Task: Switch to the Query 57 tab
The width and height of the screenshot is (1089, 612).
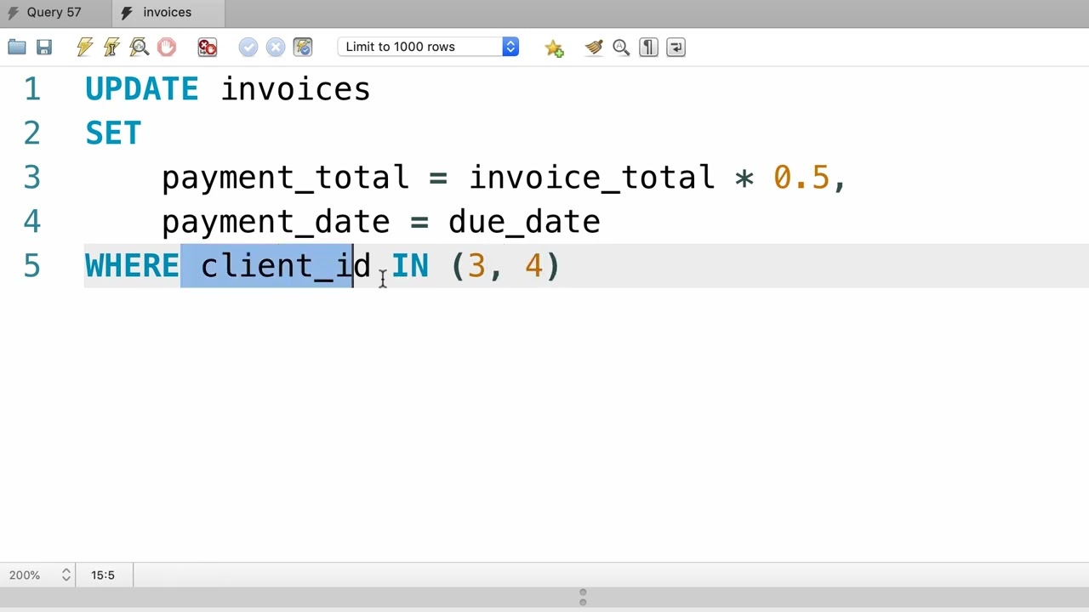Action: pos(54,13)
